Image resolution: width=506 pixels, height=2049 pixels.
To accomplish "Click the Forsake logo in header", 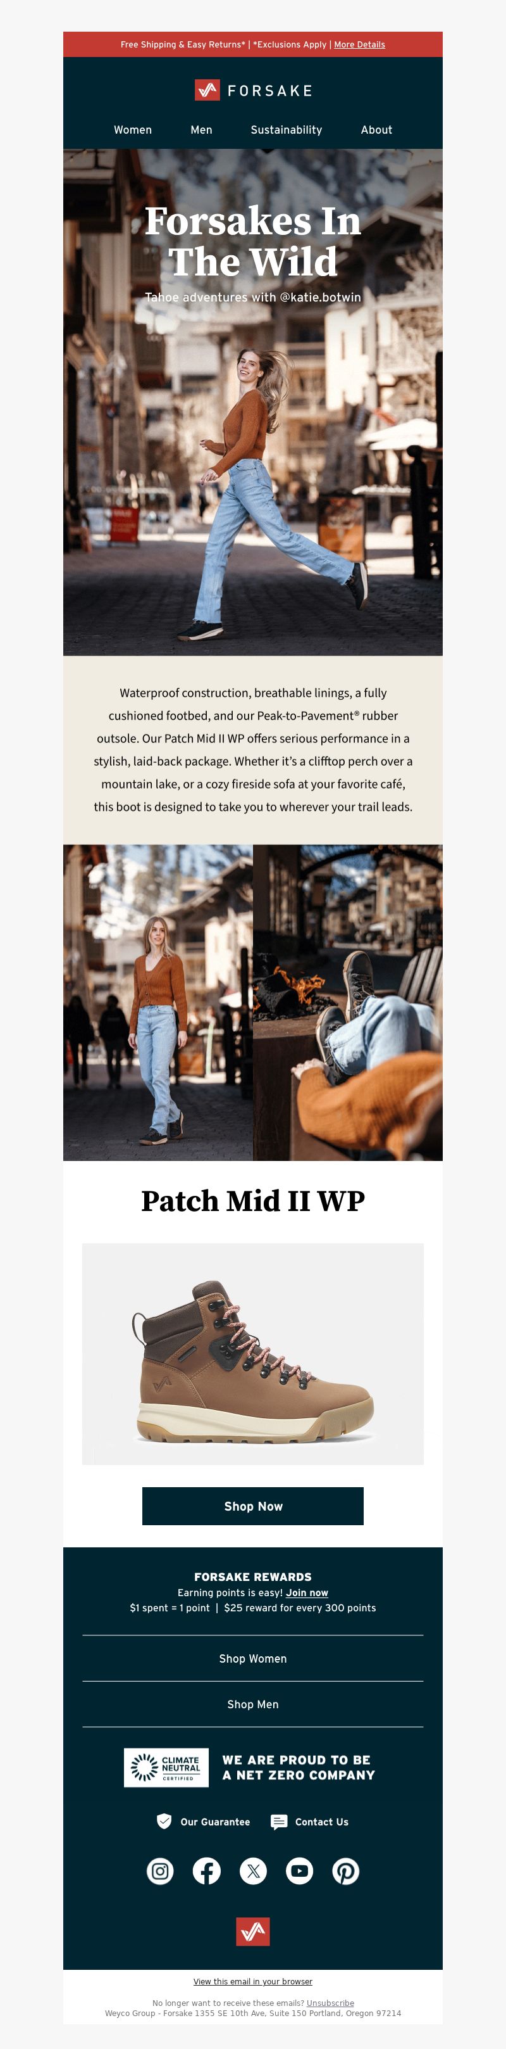I will click(252, 90).
